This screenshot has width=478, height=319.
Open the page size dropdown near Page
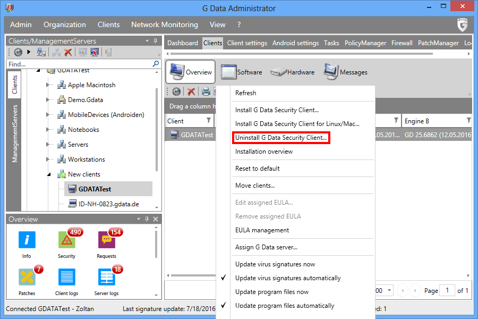pyautogui.click(x=389, y=290)
